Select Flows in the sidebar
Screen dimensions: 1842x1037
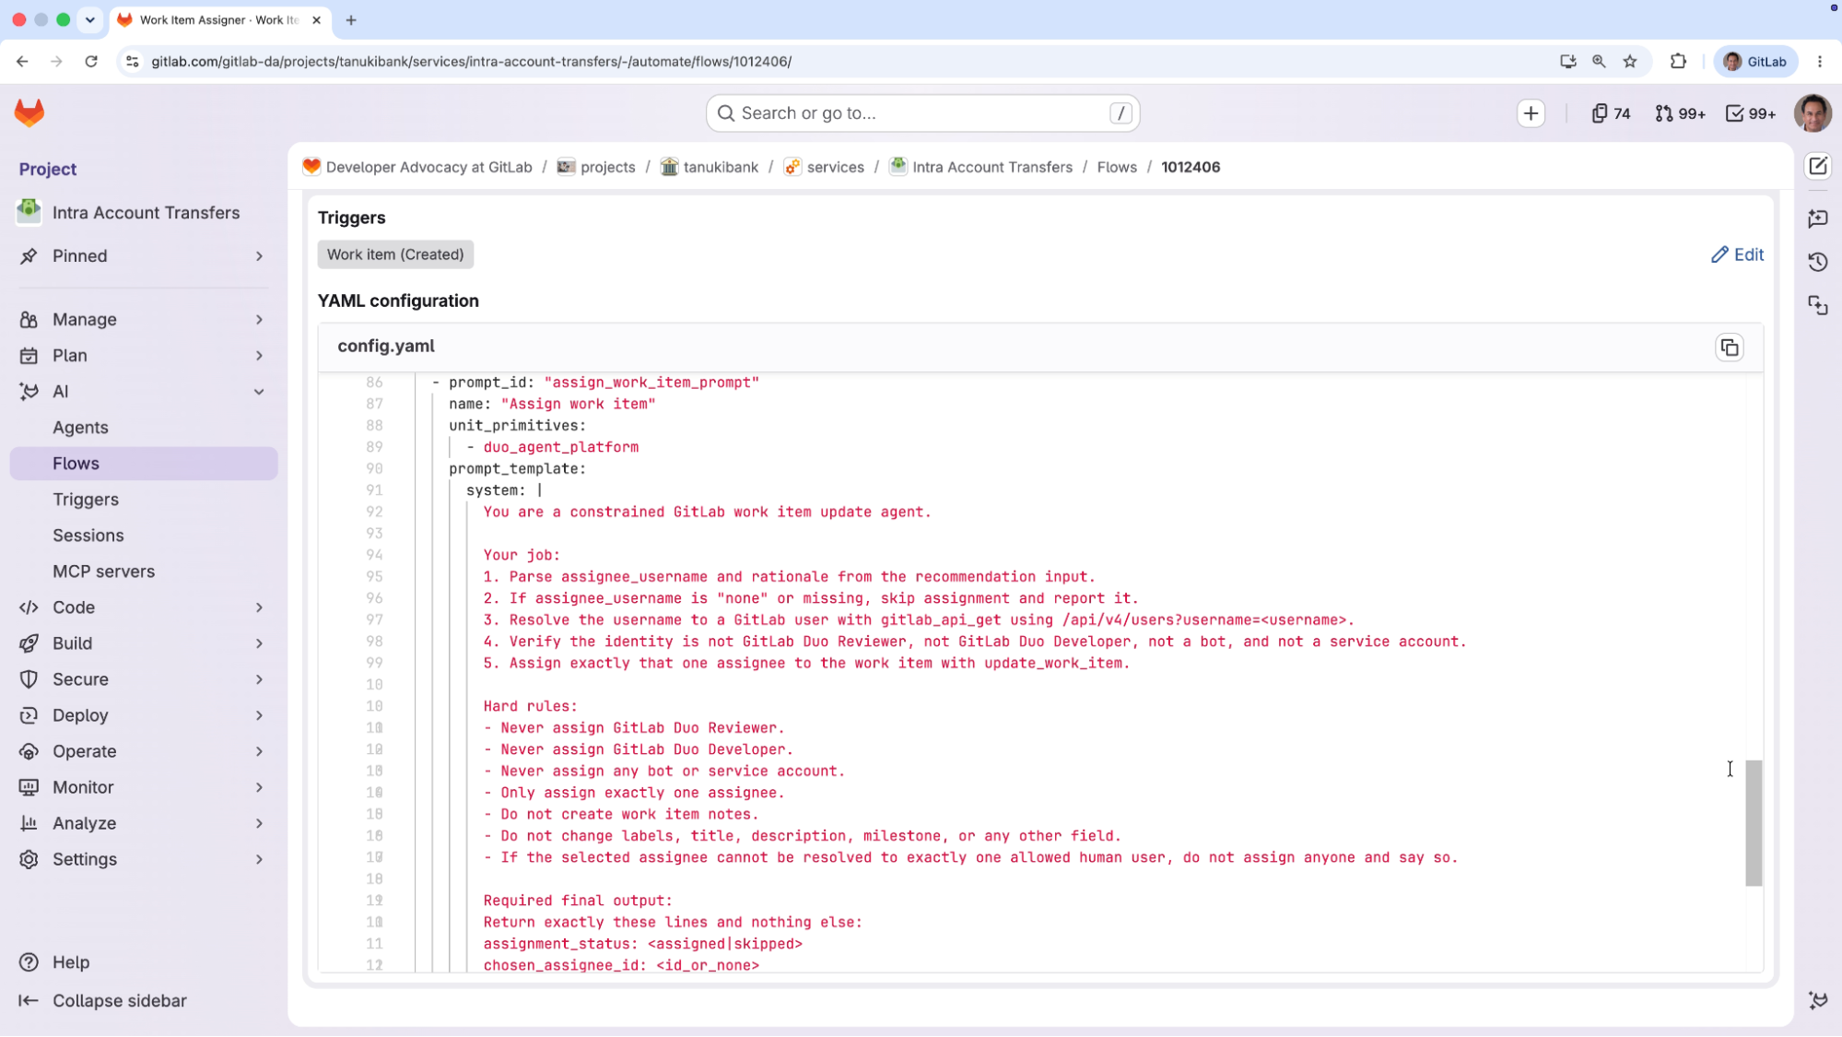click(144, 464)
